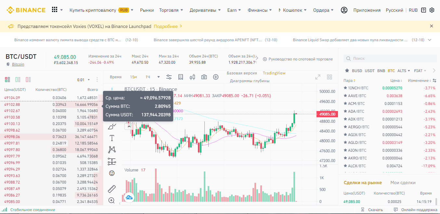Favorite the ADX/BTC pair star

[x=345, y=119]
